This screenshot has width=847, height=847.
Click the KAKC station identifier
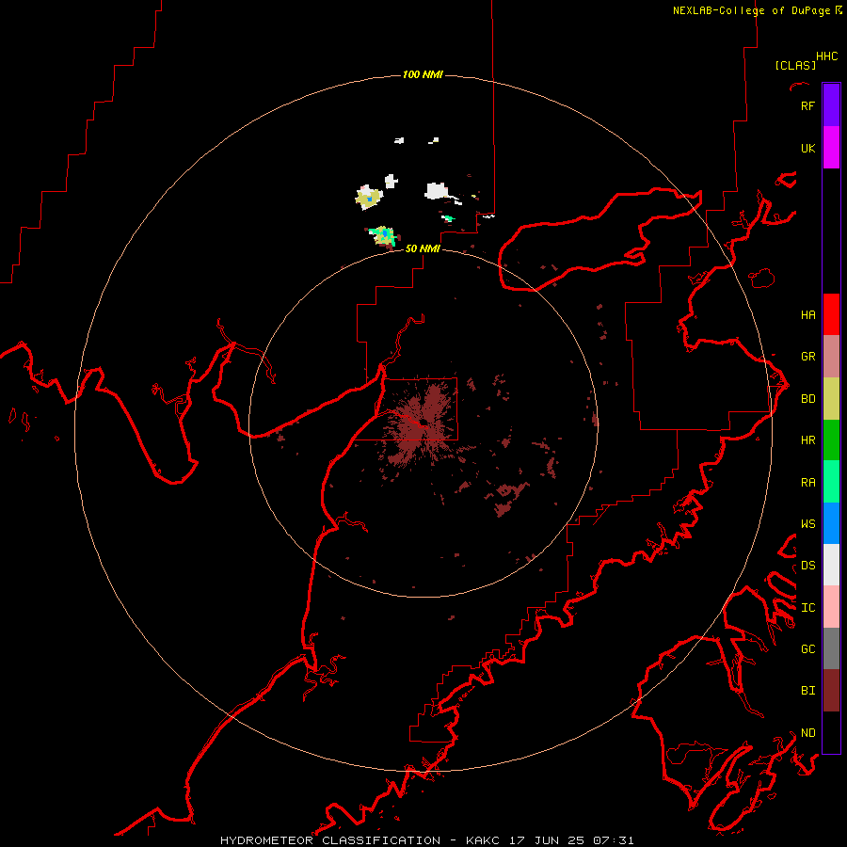[x=483, y=840]
